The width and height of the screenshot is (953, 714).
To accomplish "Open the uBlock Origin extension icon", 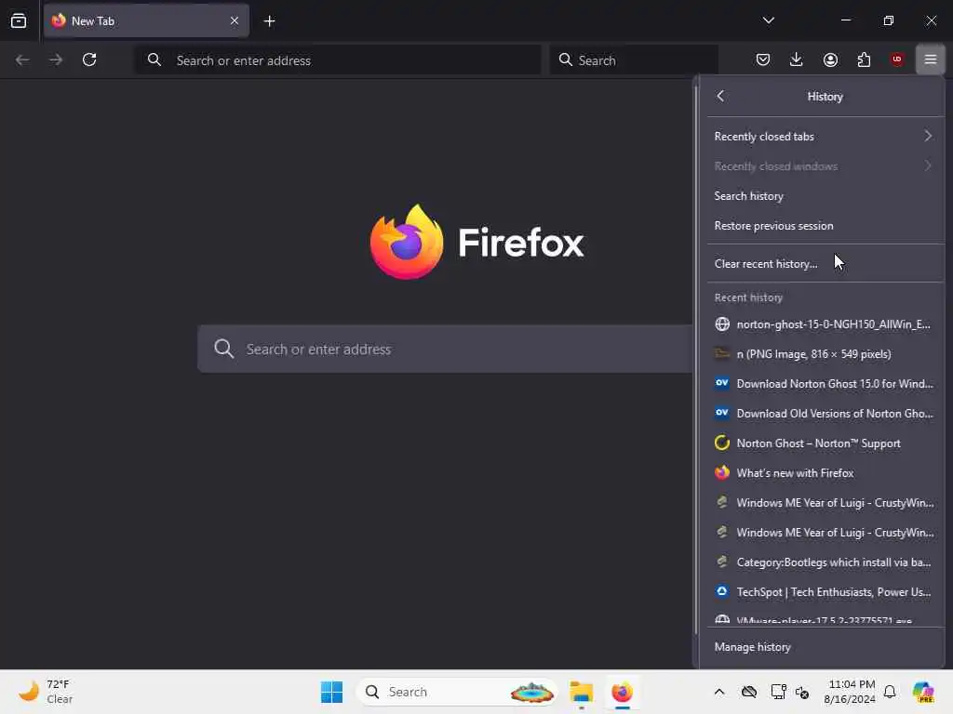I will tap(897, 59).
